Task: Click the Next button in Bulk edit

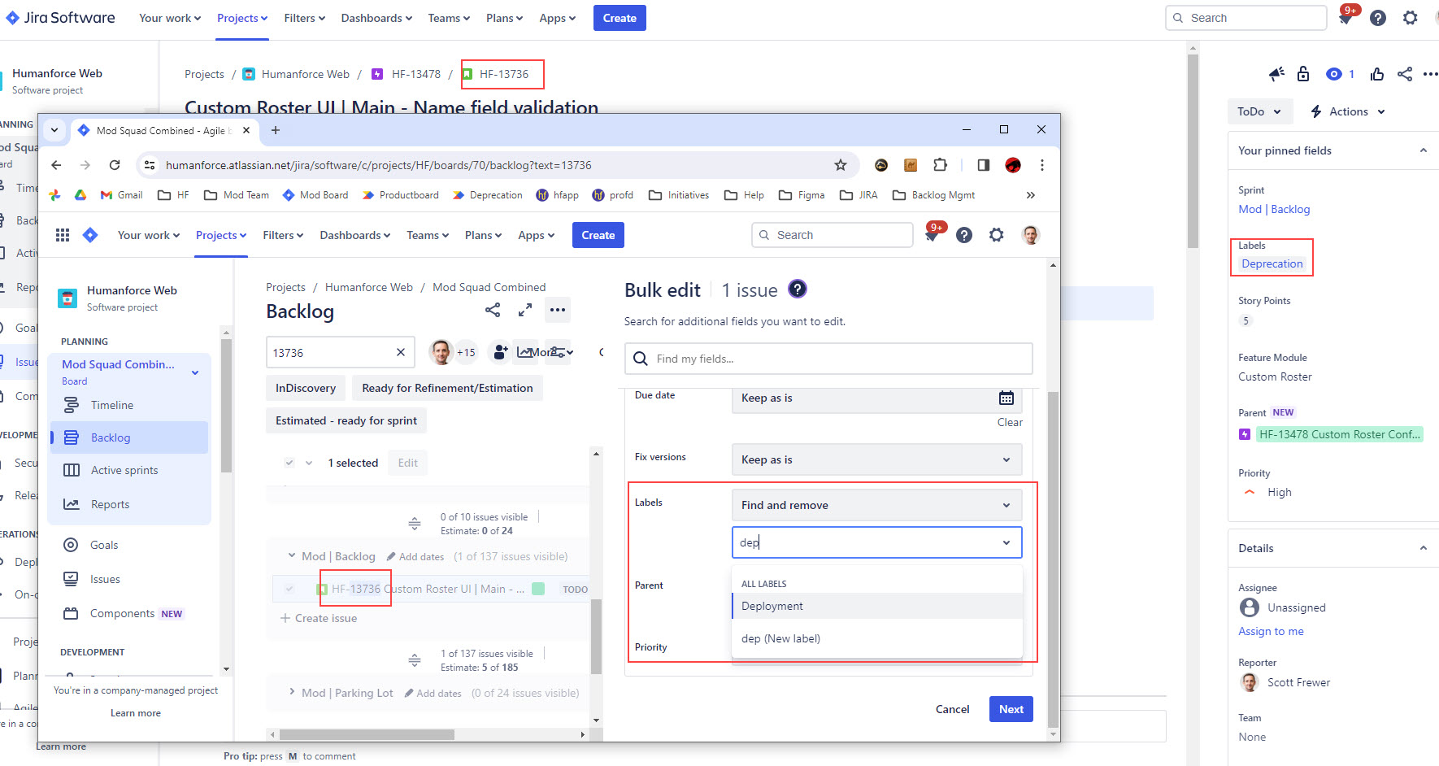Action: pos(1011,709)
